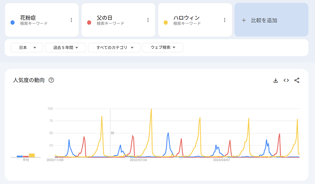Edit the 父の日 search term

coord(104,17)
